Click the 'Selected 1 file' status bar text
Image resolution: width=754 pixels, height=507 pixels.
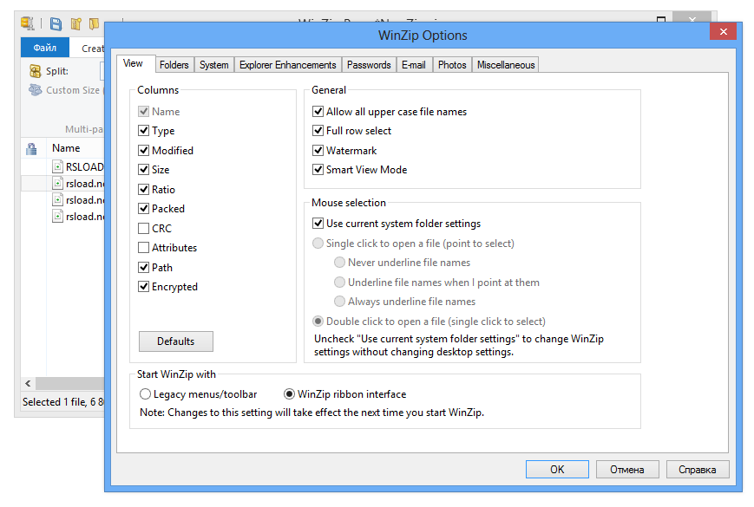click(x=63, y=402)
